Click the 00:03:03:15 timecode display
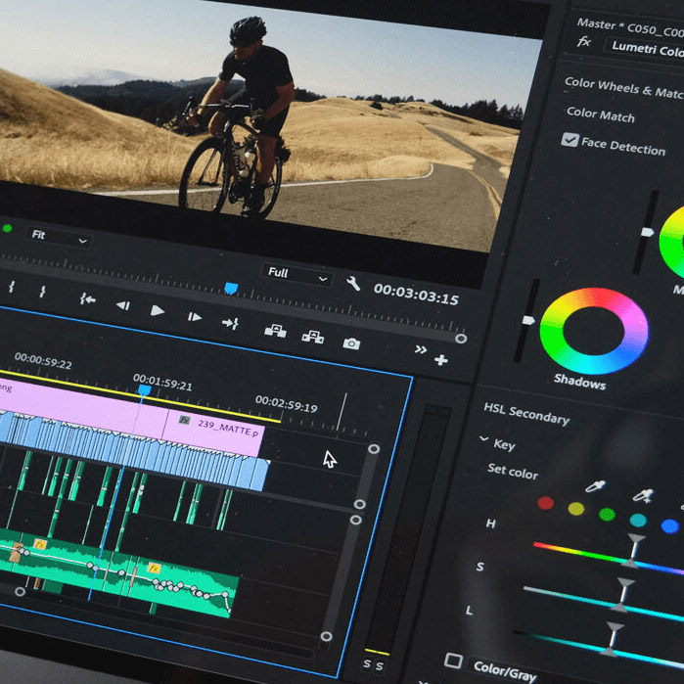 (416, 295)
